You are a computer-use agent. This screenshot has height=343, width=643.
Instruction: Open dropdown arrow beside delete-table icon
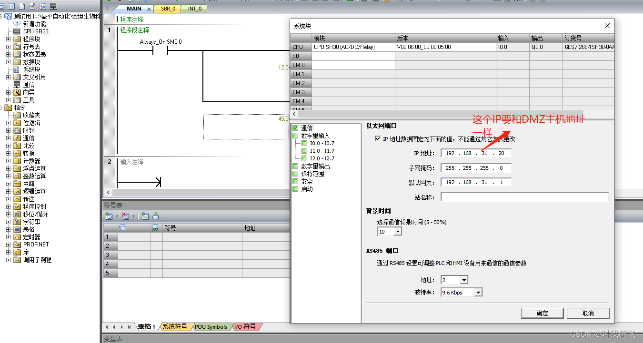[x=133, y=216]
